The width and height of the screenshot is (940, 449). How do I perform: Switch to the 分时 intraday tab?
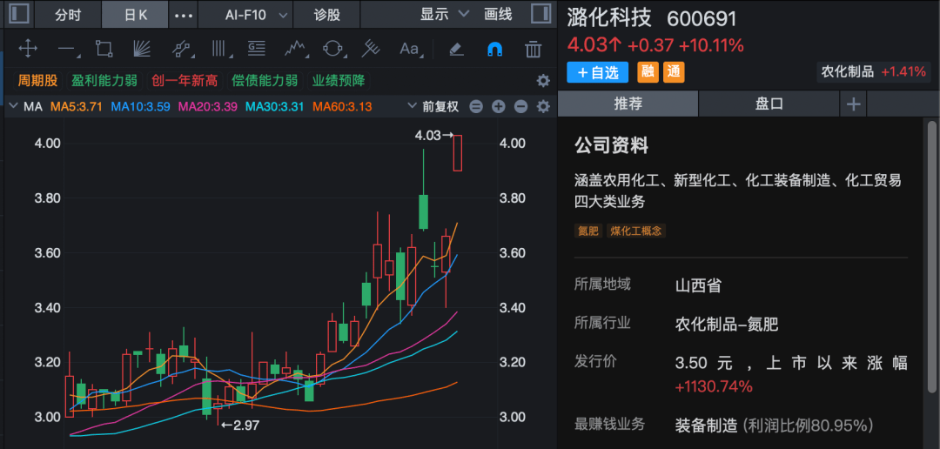point(68,14)
